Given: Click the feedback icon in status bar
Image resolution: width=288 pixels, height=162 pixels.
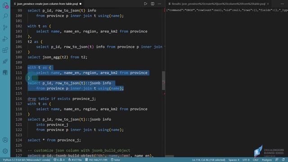Looking at the screenshot, I should click(277, 160).
